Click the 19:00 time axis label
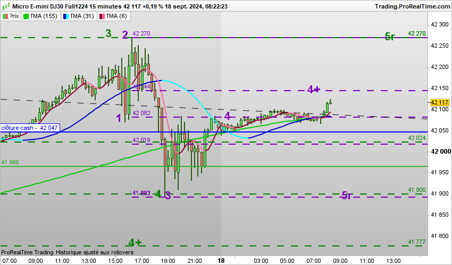Viewport: 452px width, 265px height. point(168,261)
